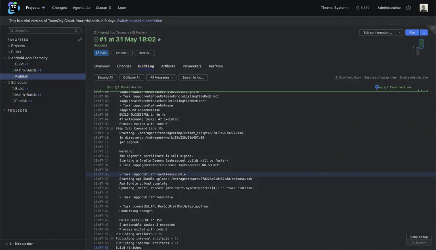The height and width of the screenshot is (250, 436).
Task: Select Matrix Builds under Android App Teamcity
Action: click(x=26, y=70)
